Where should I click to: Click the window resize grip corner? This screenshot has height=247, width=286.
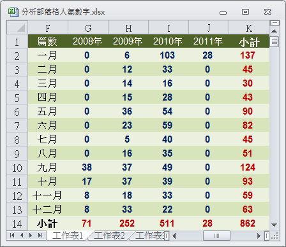[275, 236]
